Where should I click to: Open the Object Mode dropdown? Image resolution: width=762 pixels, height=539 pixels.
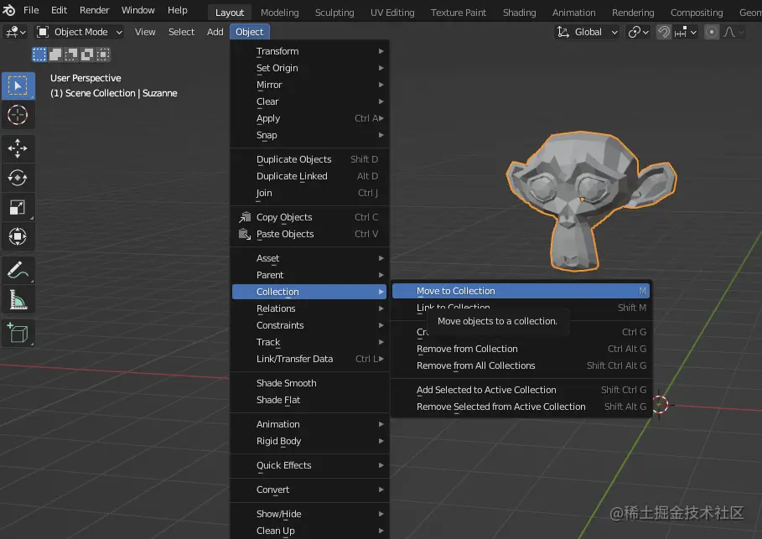point(79,32)
